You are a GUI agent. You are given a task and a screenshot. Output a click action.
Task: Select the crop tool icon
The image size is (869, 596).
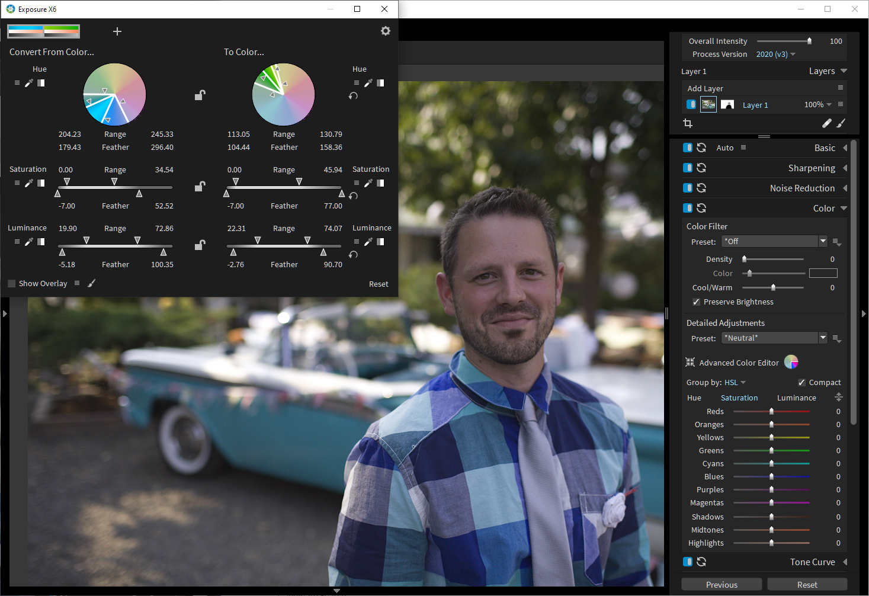pos(688,123)
